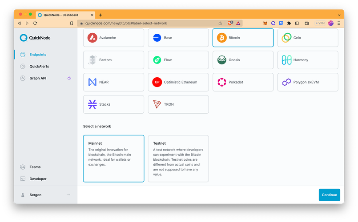Image resolution: width=358 pixels, height=222 pixels.
Task: Click the address bar URL field
Action: [147, 23]
